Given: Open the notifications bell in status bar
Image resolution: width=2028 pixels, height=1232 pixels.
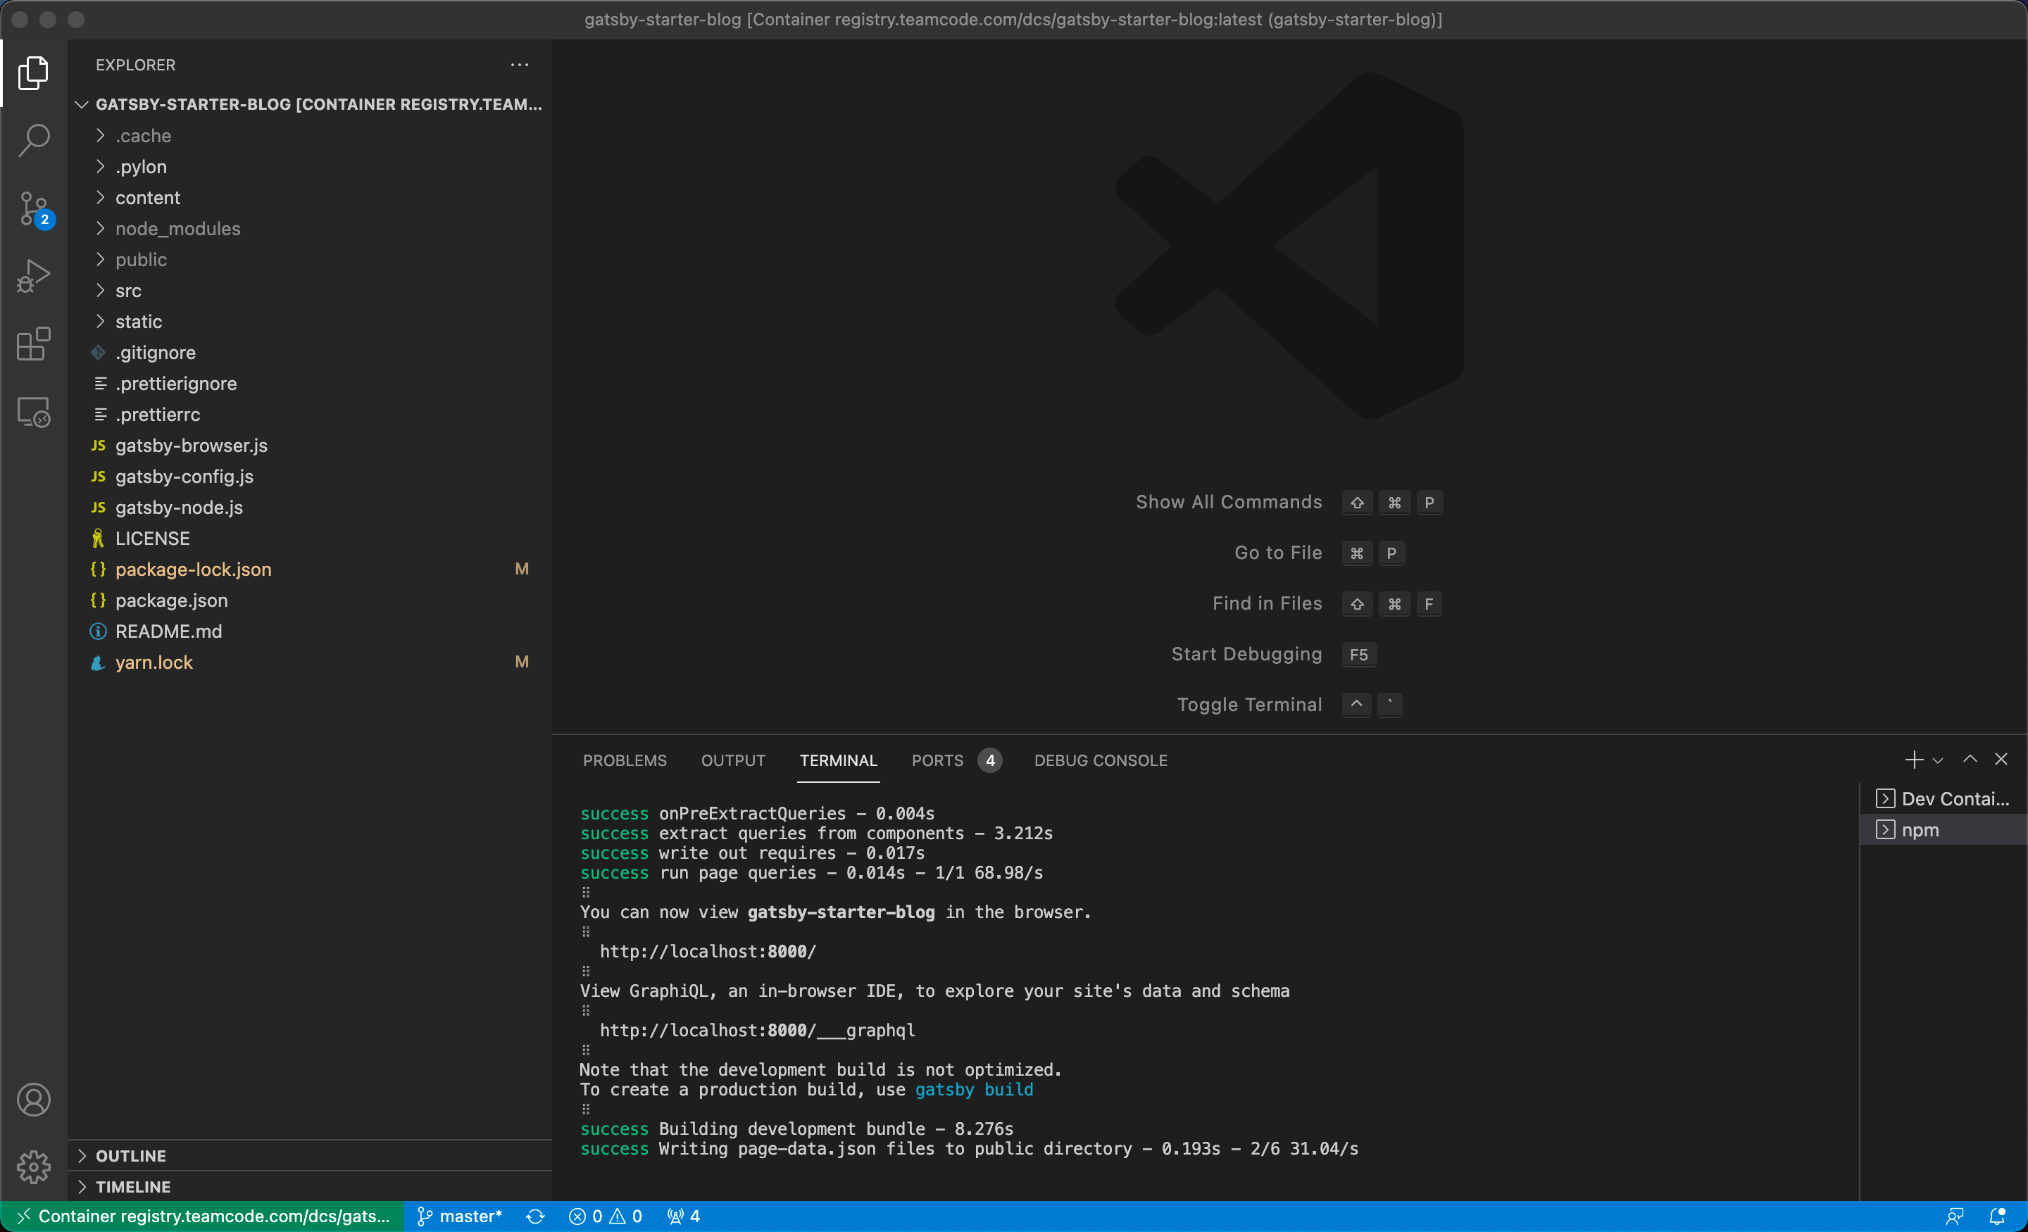Looking at the screenshot, I should click(1998, 1217).
